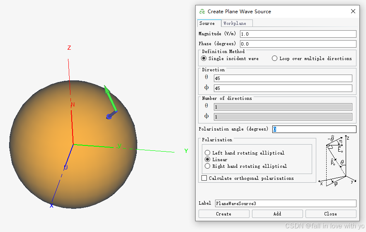Click the Direction theta field
Screen dimensions: 366x232
click(283, 78)
